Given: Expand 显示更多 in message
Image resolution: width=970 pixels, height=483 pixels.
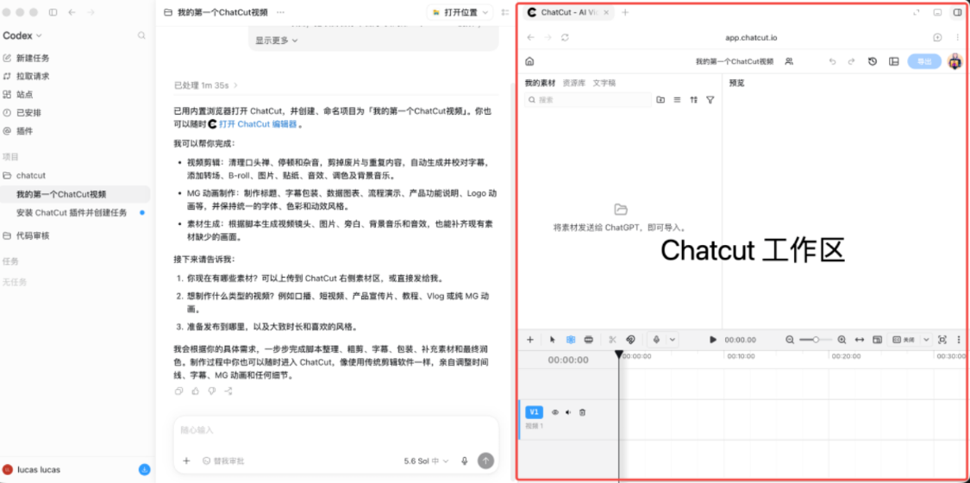Looking at the screenshot, I should pyautogui.click(x=277, y=41).
